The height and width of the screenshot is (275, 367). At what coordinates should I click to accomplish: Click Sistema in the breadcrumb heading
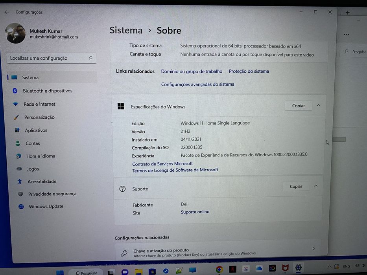[126, 30]
